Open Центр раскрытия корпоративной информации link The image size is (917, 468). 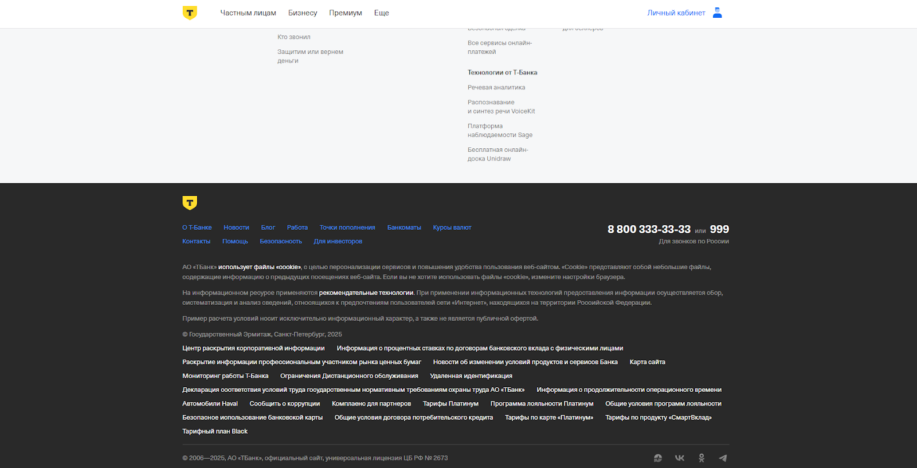[253, 348]
